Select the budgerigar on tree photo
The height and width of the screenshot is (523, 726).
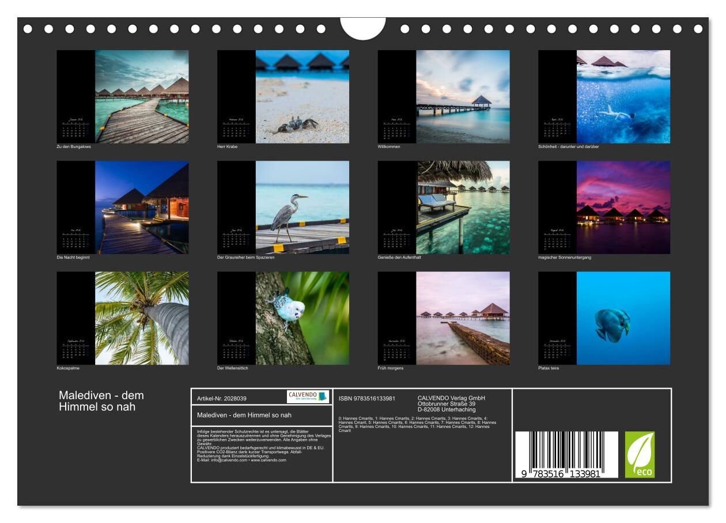(x=302, y=318)
